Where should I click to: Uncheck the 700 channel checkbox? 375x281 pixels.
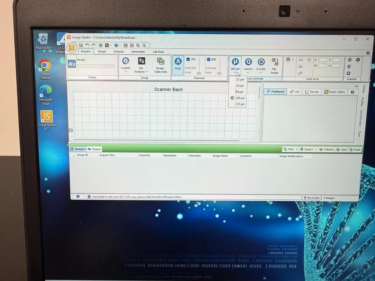pyautogui.click(x=188, y=59)
